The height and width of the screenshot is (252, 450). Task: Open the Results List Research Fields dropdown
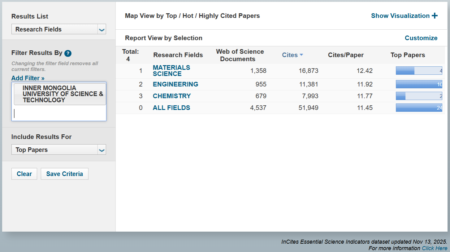click(58, 29)
